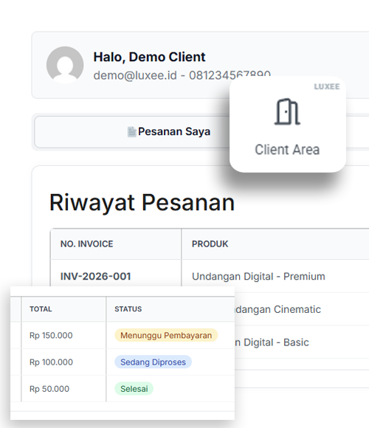Click the TOTAL column header

click(x=41, y=309)
